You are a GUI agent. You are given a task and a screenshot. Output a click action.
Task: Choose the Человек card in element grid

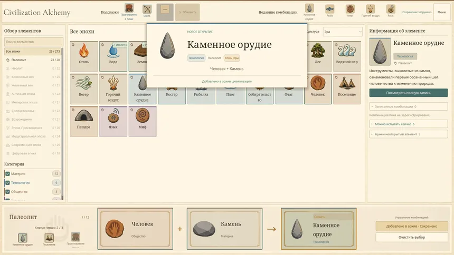pos(318,89)
